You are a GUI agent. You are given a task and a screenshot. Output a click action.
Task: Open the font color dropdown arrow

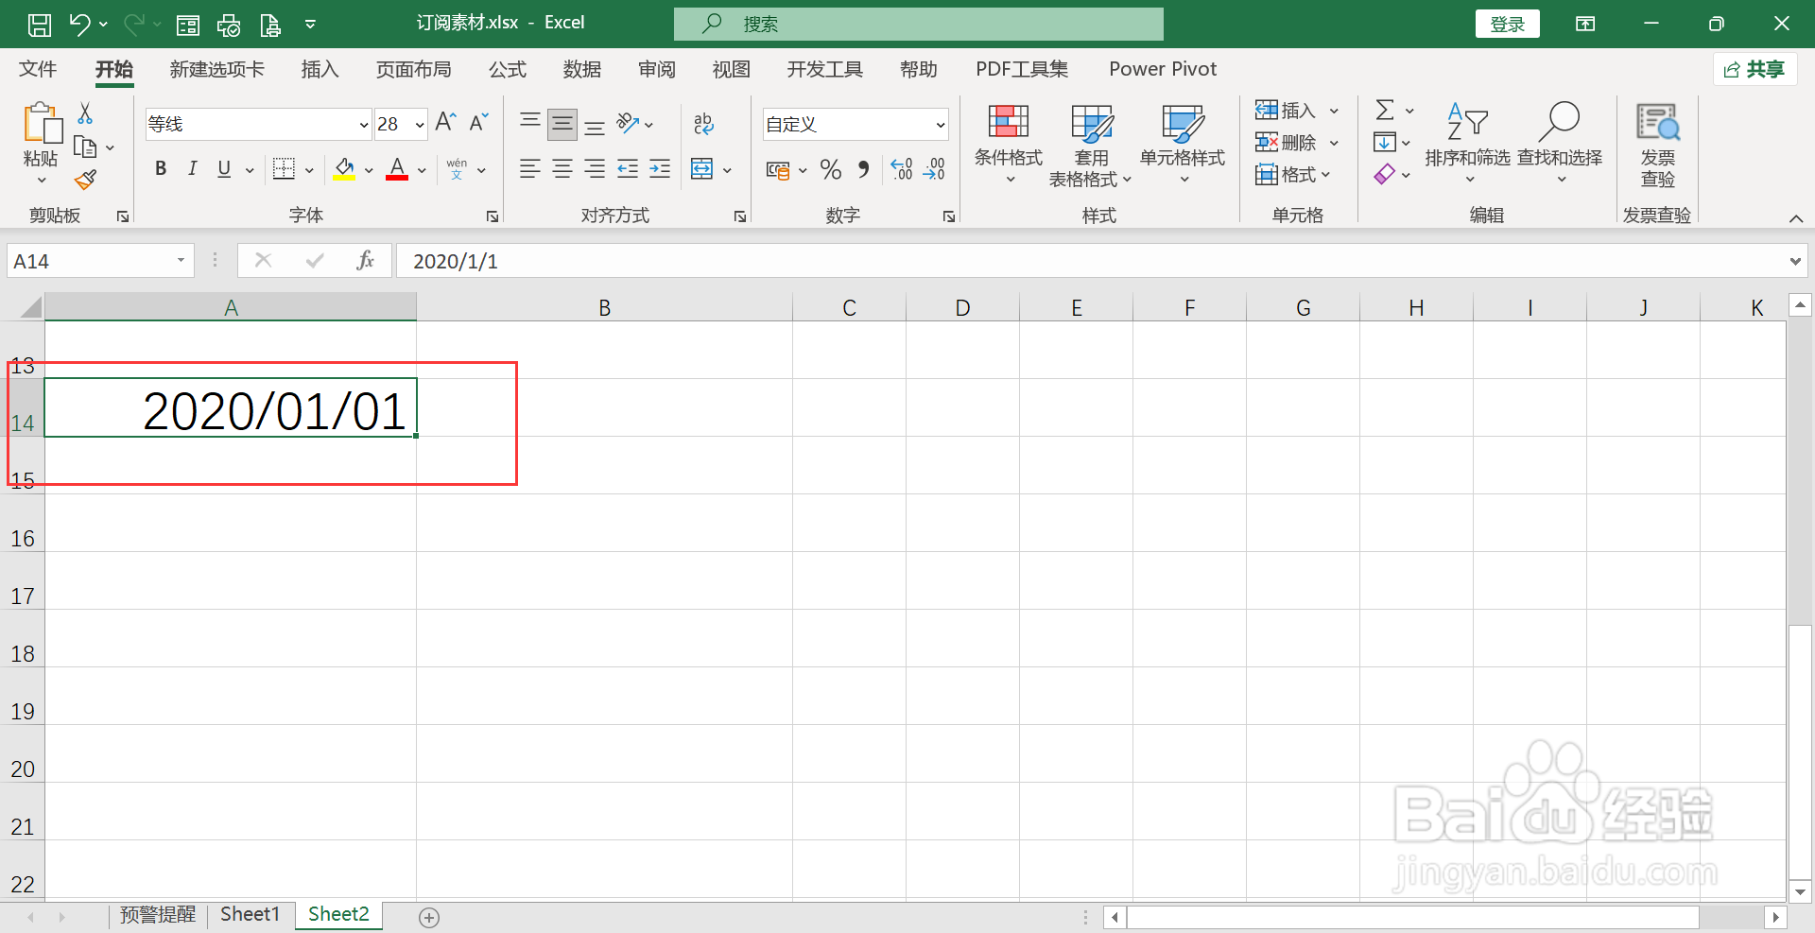coord(422,170)
